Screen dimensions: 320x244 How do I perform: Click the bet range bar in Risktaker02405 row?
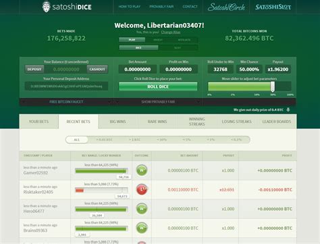click(101, 191)
